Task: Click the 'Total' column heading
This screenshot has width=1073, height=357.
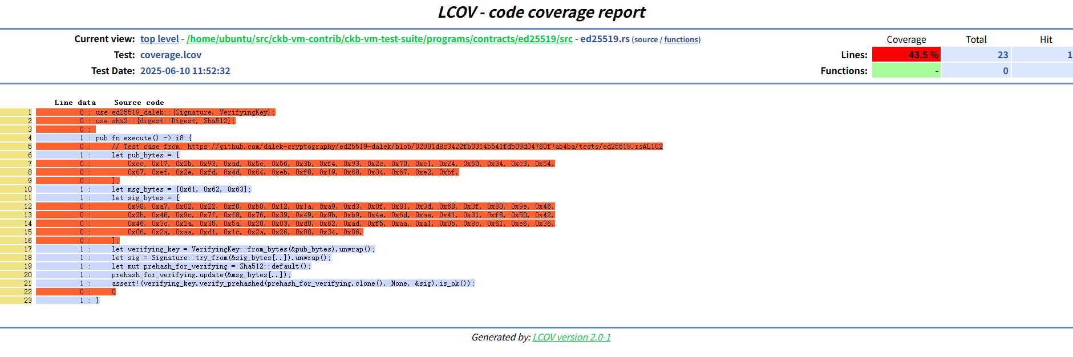Action: tap(976, 39)
